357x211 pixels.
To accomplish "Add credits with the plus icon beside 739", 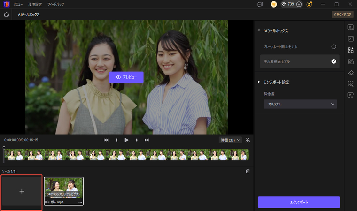I will (x=299, y=4).
